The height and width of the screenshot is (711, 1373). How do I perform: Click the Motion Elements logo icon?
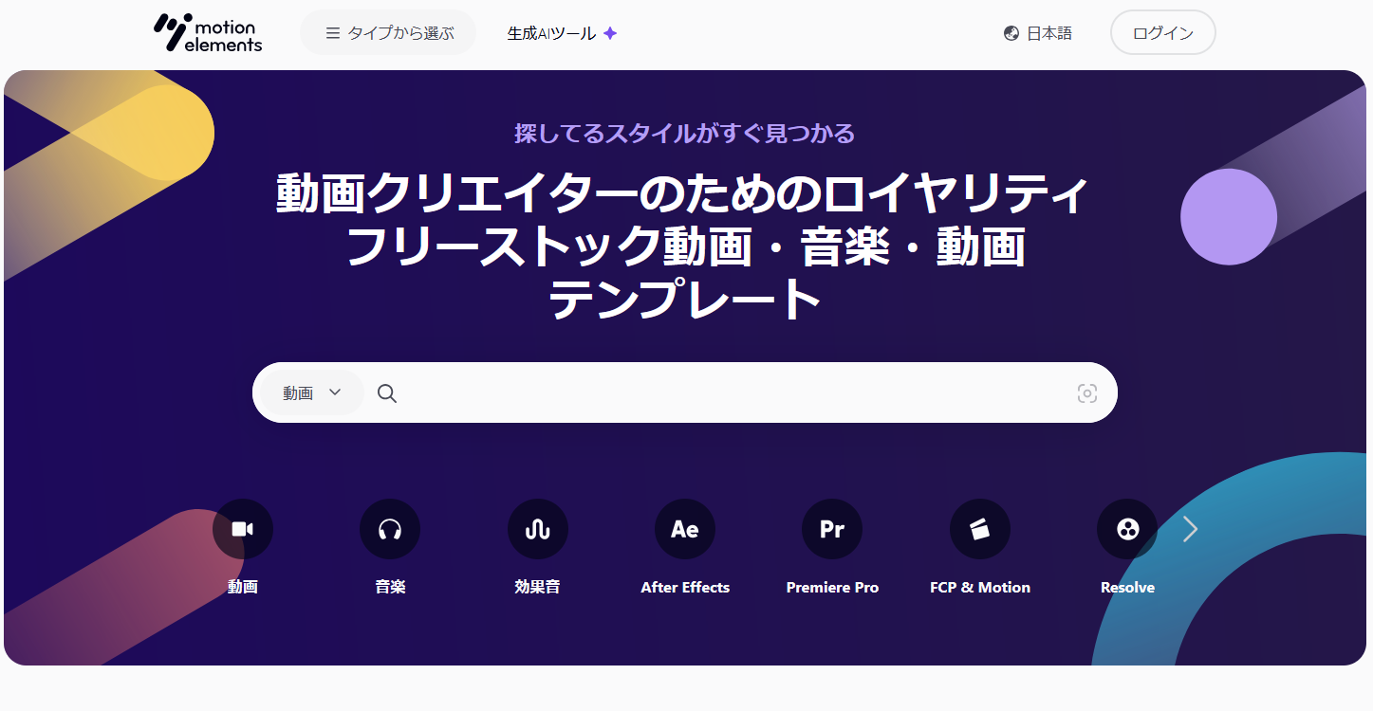[x=168, y=32]
